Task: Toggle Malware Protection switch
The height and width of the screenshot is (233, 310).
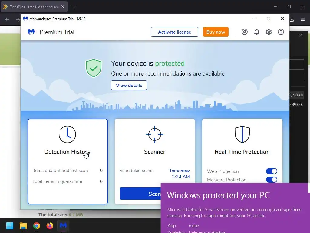Action: 272,180
